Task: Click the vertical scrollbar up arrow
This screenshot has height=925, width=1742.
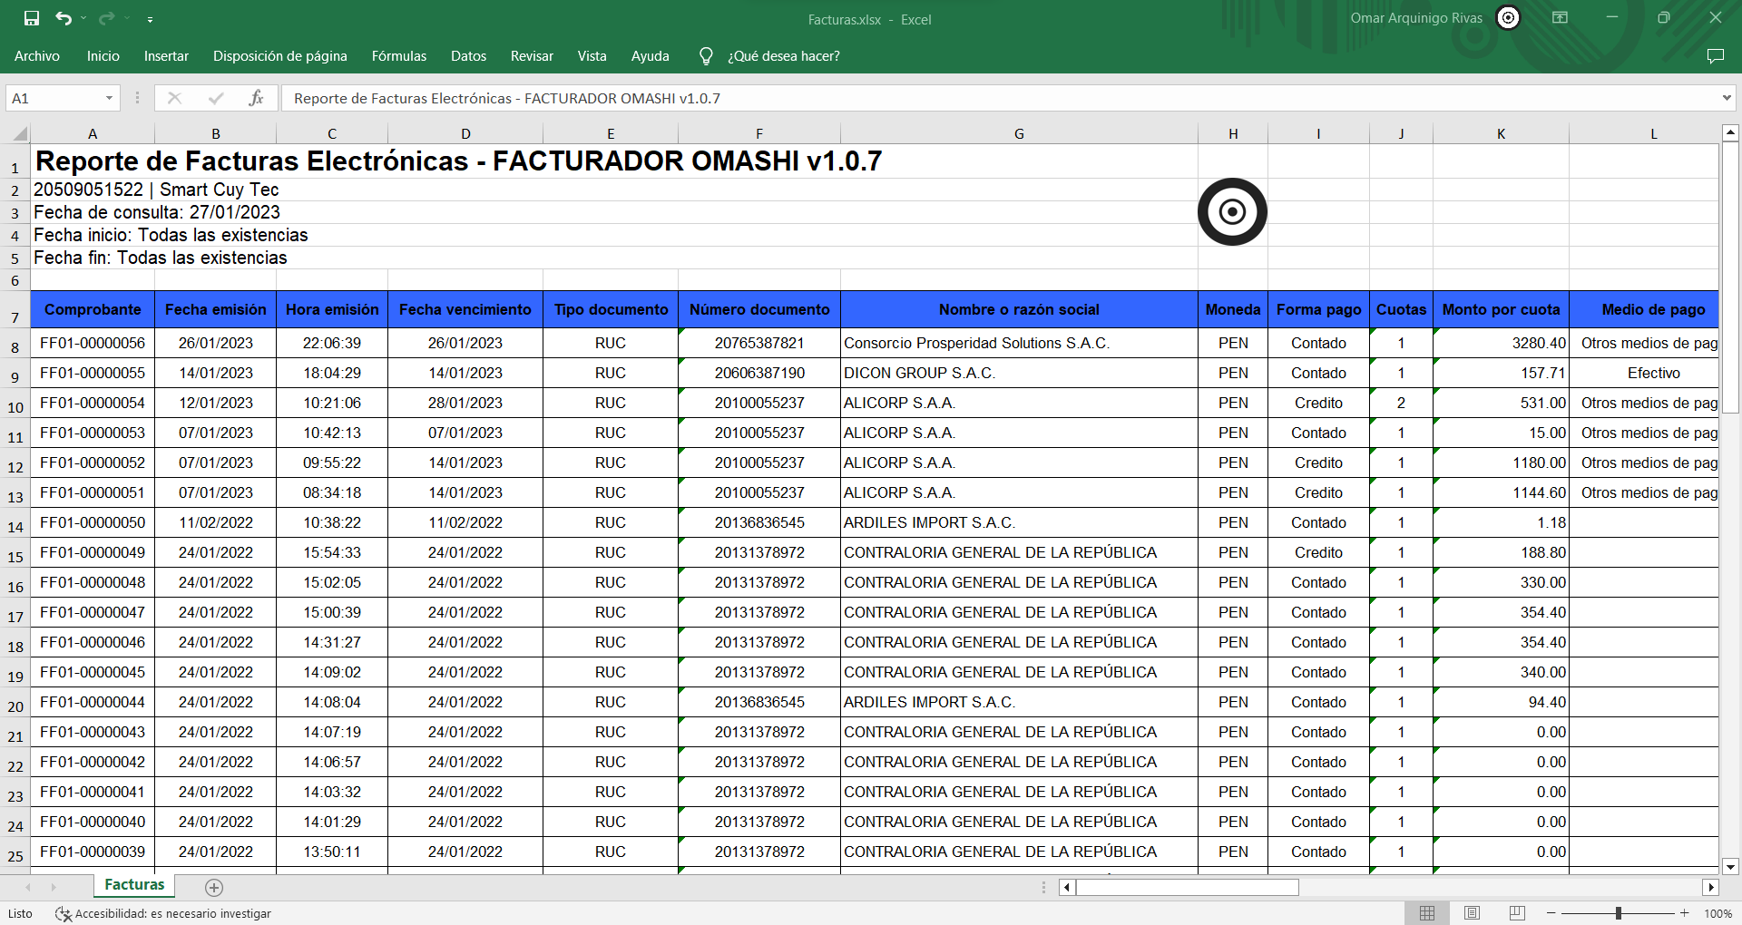Action: (x=1730, y=132)
